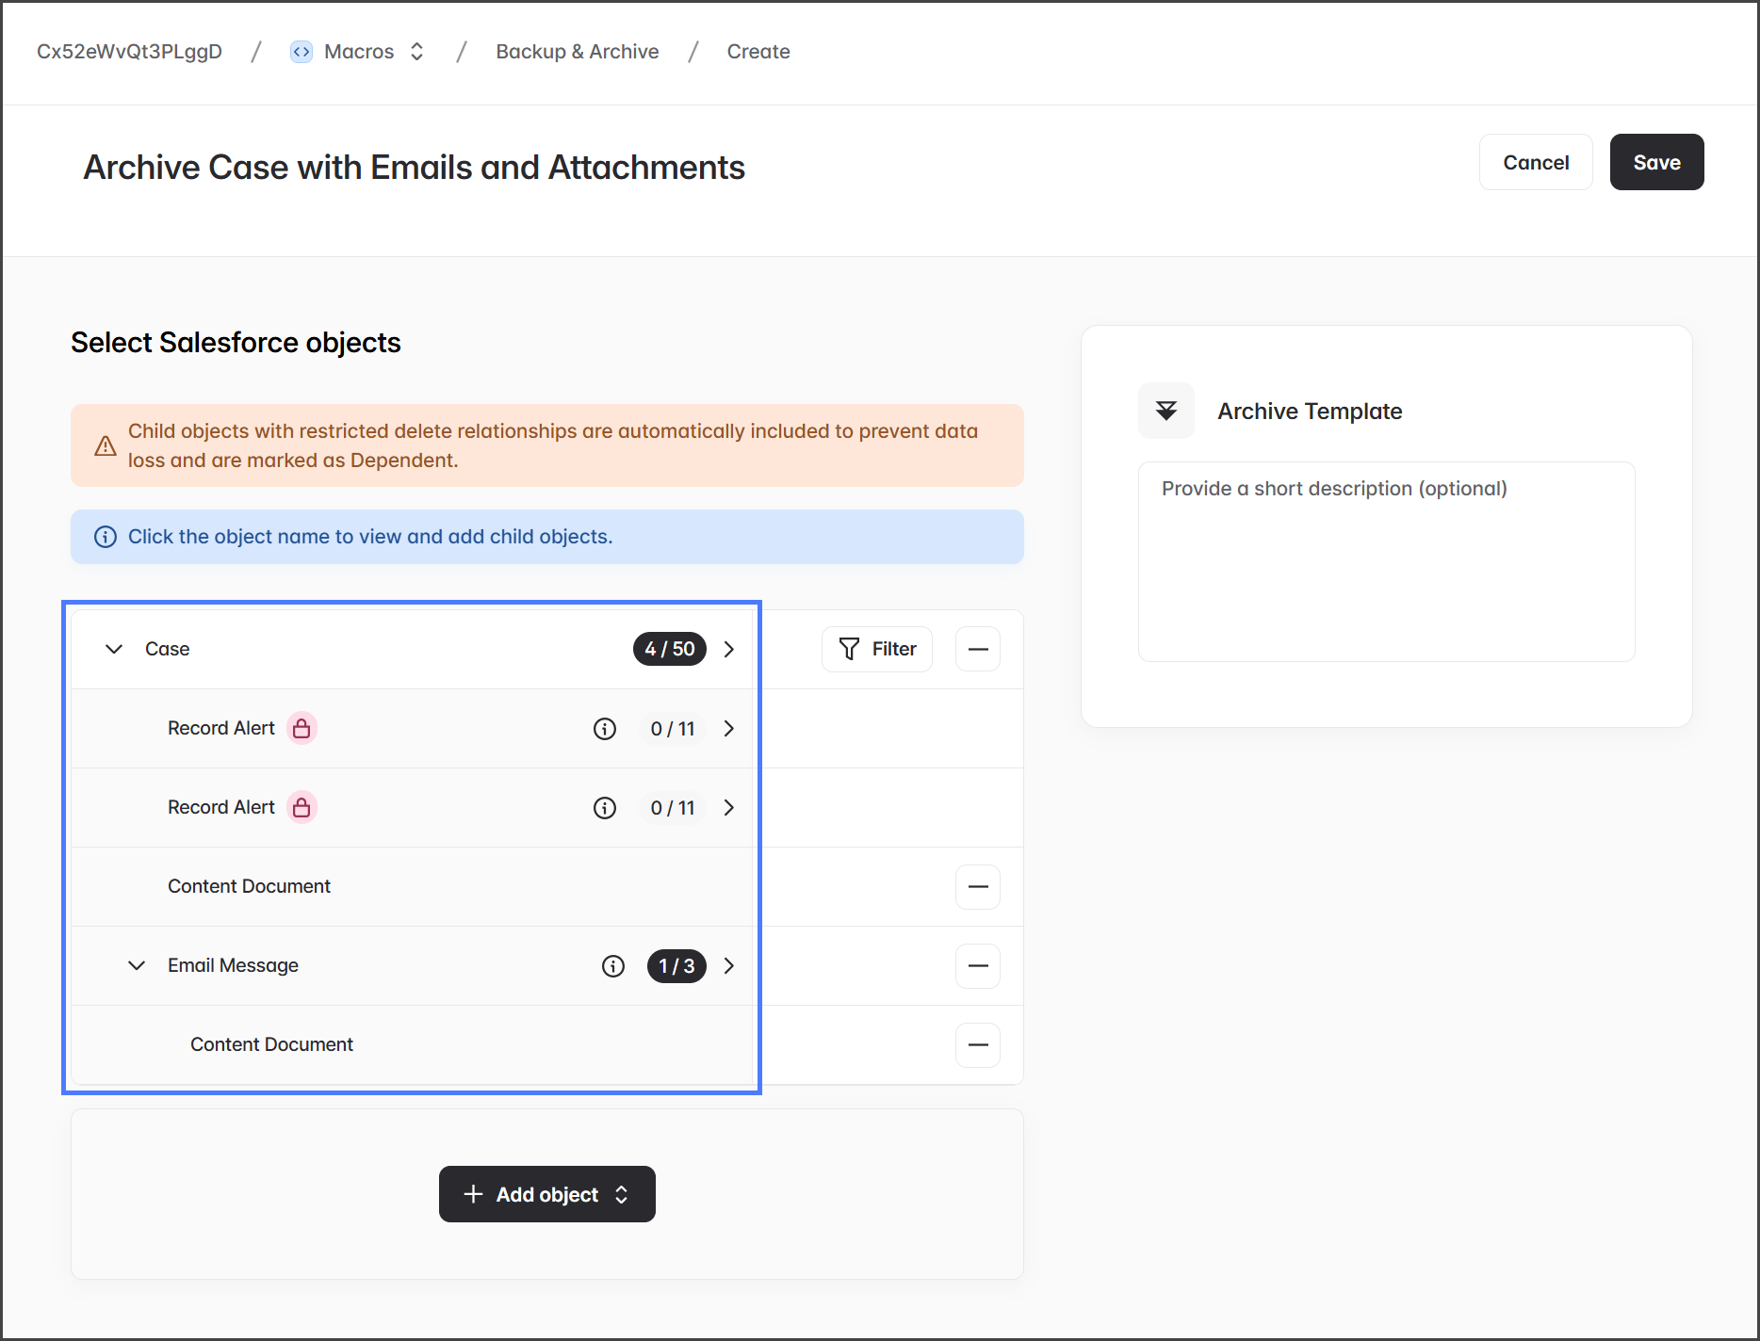Screen dimensions: 1760x1341
Task: Navigate to the Cx52eWvQt3PLggD breadcrumb
Action: tap(129, 52)
